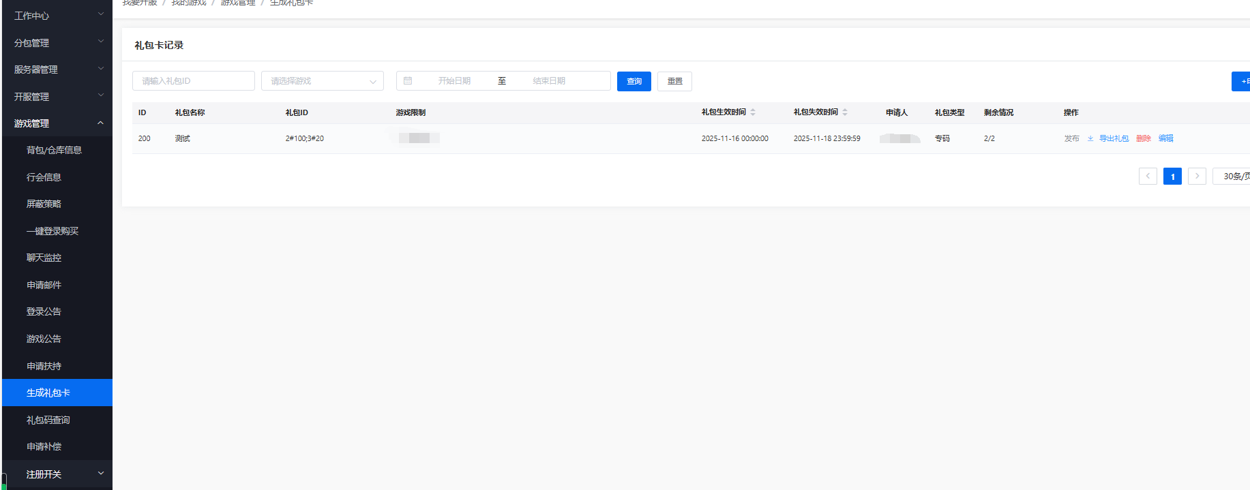Open 聊天监控 in the sidebar
The image size is (1250, 490).
point(44,258)
